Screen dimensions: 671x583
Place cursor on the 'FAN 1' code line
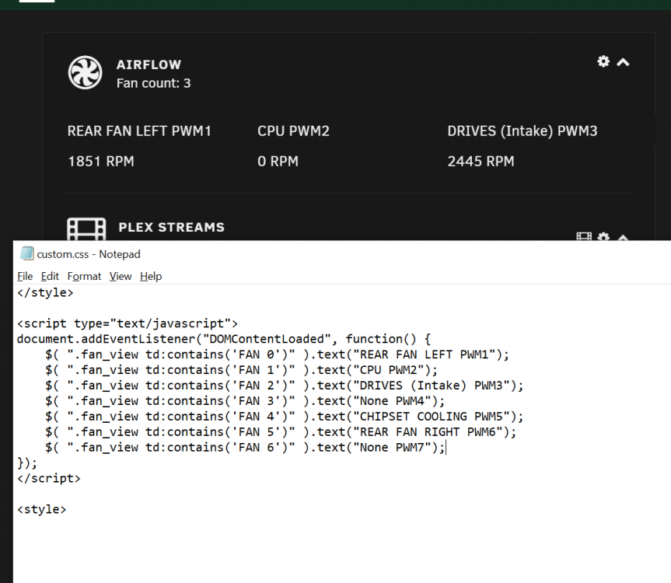(242, 370)
